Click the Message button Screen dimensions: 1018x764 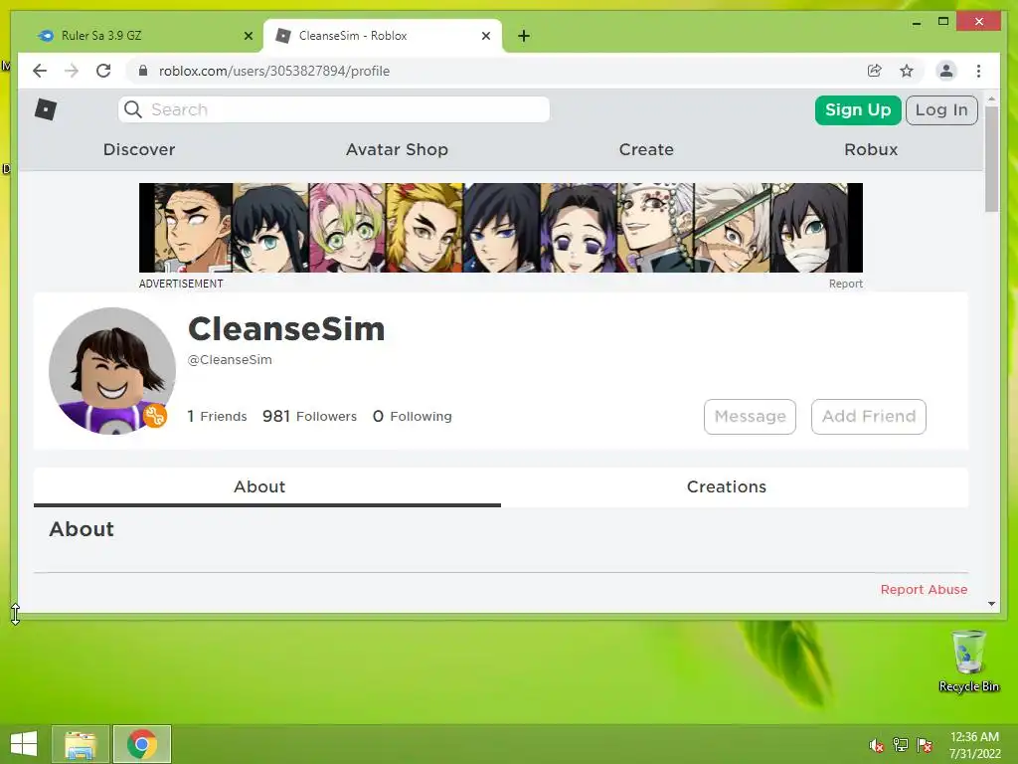(x=750, y=417)
